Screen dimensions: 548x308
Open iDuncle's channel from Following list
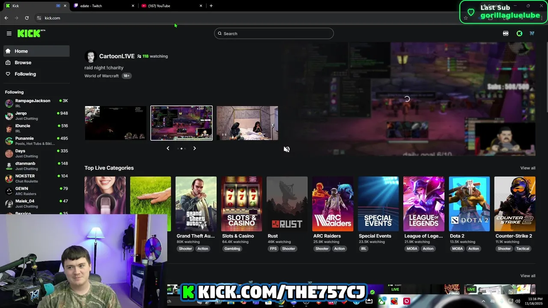coord(36,128)
